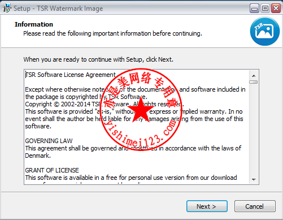
Task: Click the empty scrollbar track below the thumb
Action: coord(254,130)
